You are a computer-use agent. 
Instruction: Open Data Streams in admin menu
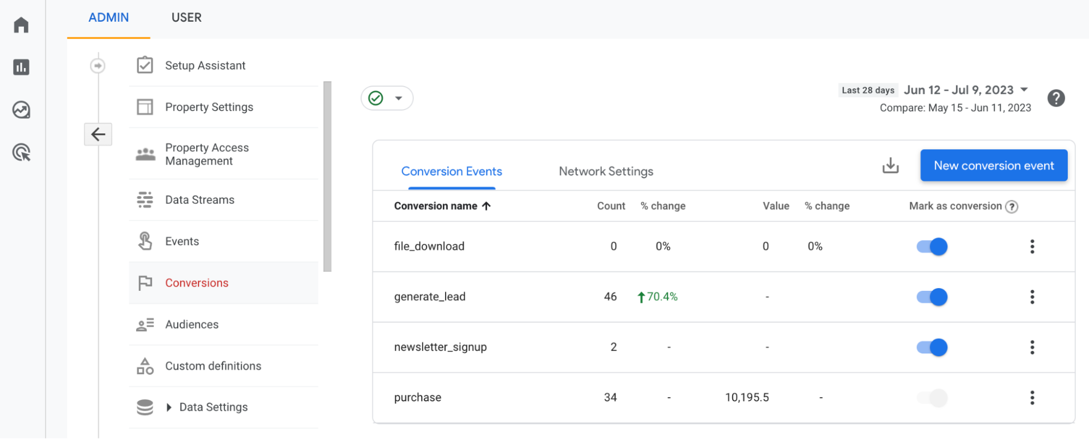tap(199, 200)
